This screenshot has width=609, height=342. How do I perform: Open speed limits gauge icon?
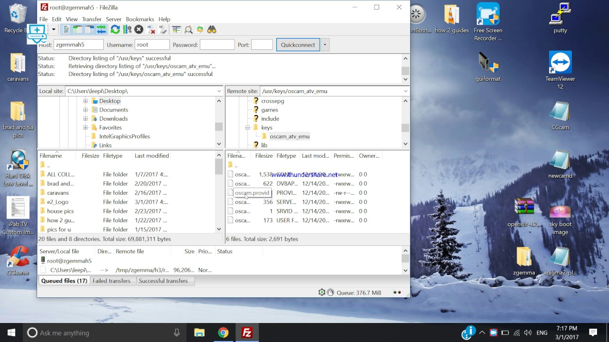(x=330, y=293)
